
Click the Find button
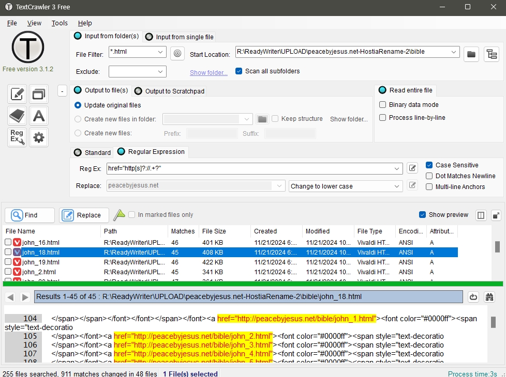tap(29, 215)
